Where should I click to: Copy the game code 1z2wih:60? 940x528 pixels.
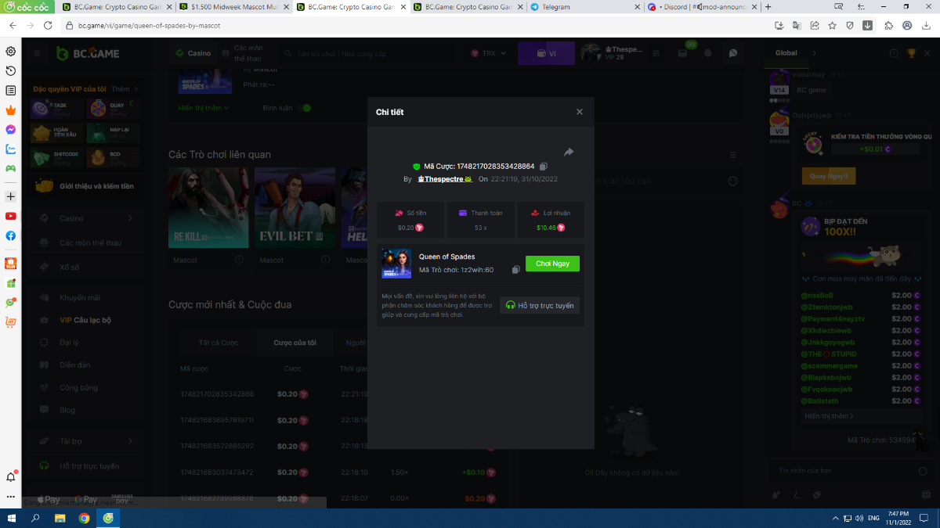click(515, 270)
